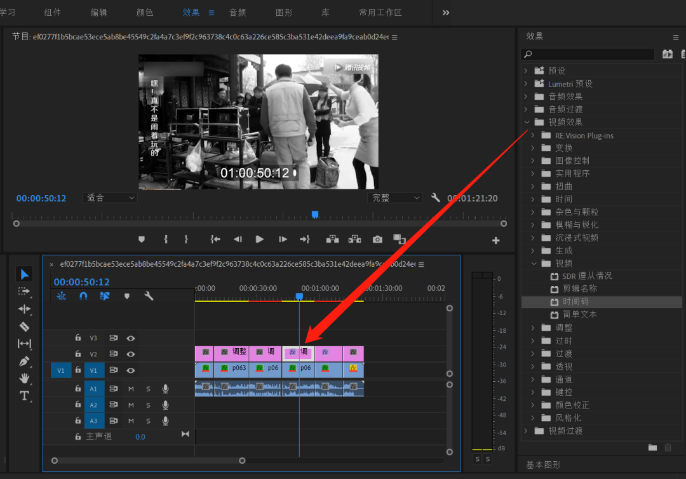Toggle lock on track V3
Screen dimensions: 686x479
[78, 338]
